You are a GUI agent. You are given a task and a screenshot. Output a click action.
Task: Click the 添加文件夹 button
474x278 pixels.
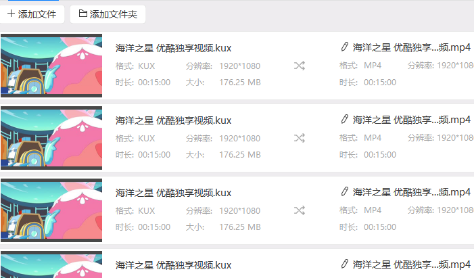108,14
